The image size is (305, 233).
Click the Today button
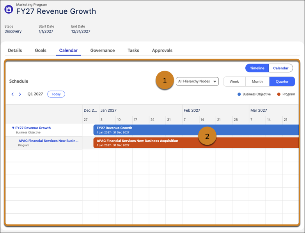(x=56, y=94)
